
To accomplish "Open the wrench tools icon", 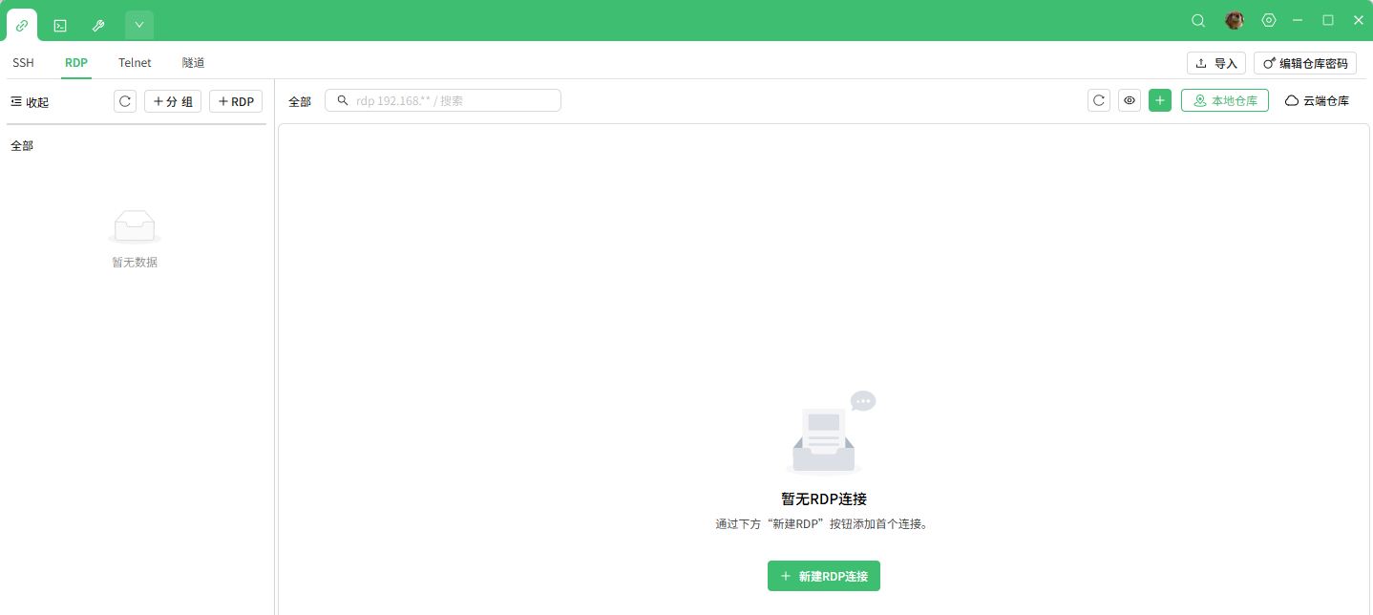I will tap(97, 25).
